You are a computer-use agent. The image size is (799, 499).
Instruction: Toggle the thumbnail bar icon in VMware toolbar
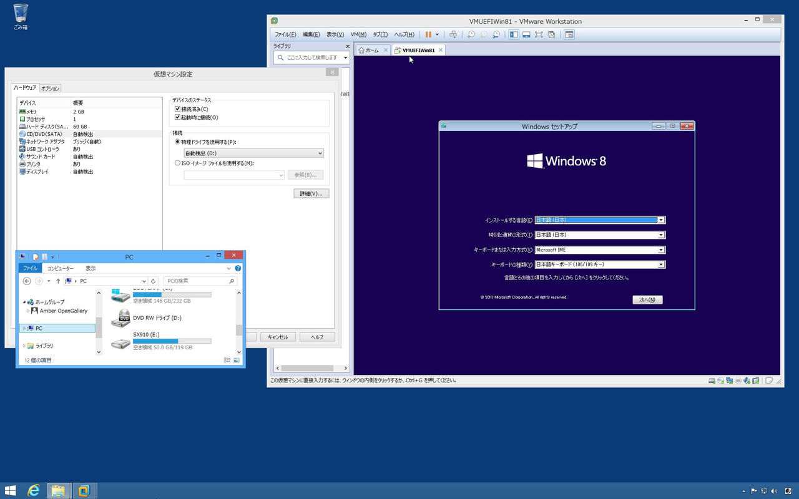coord(526,34)
